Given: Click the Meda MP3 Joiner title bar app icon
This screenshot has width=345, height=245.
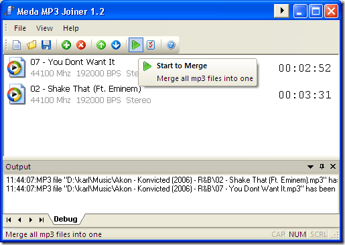Looking at the screenshot, I should click(x=9, y=11).
